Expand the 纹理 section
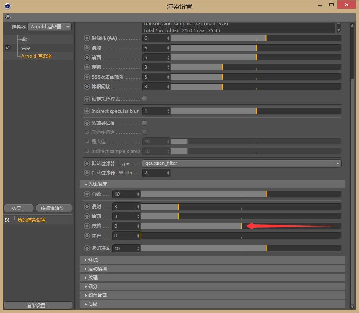Viewport: 359px width, 313px height. [x=212, y=278]
